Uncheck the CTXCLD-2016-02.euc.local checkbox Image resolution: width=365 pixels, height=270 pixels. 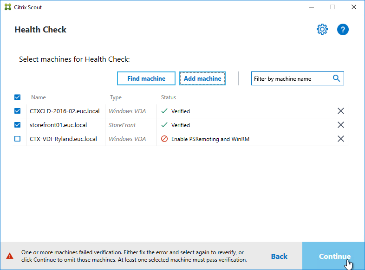pos(18,111)
